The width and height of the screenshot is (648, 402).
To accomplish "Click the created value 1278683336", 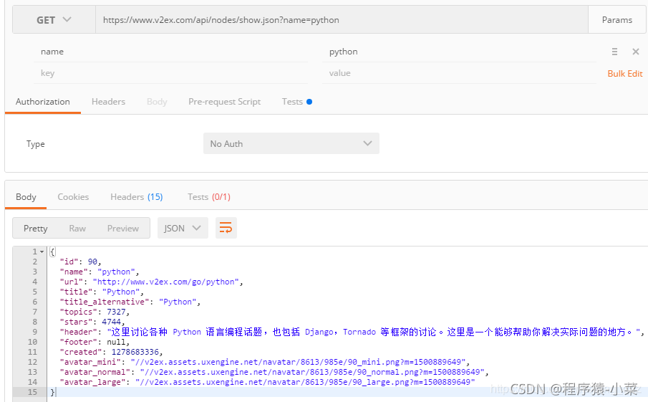I will [x=135, y=352].
